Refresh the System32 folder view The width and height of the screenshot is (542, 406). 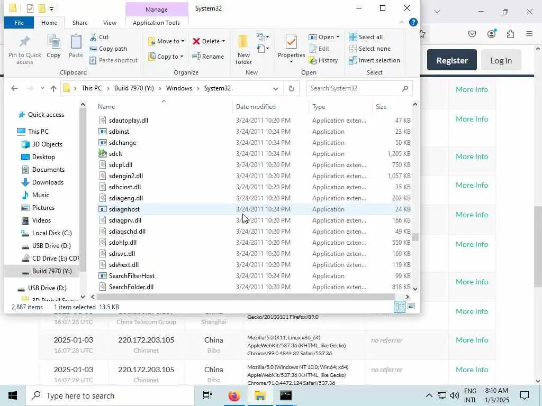(292, 88)
